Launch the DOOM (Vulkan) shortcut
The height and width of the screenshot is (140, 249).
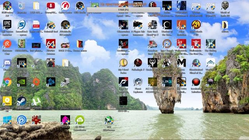(196, 6)
